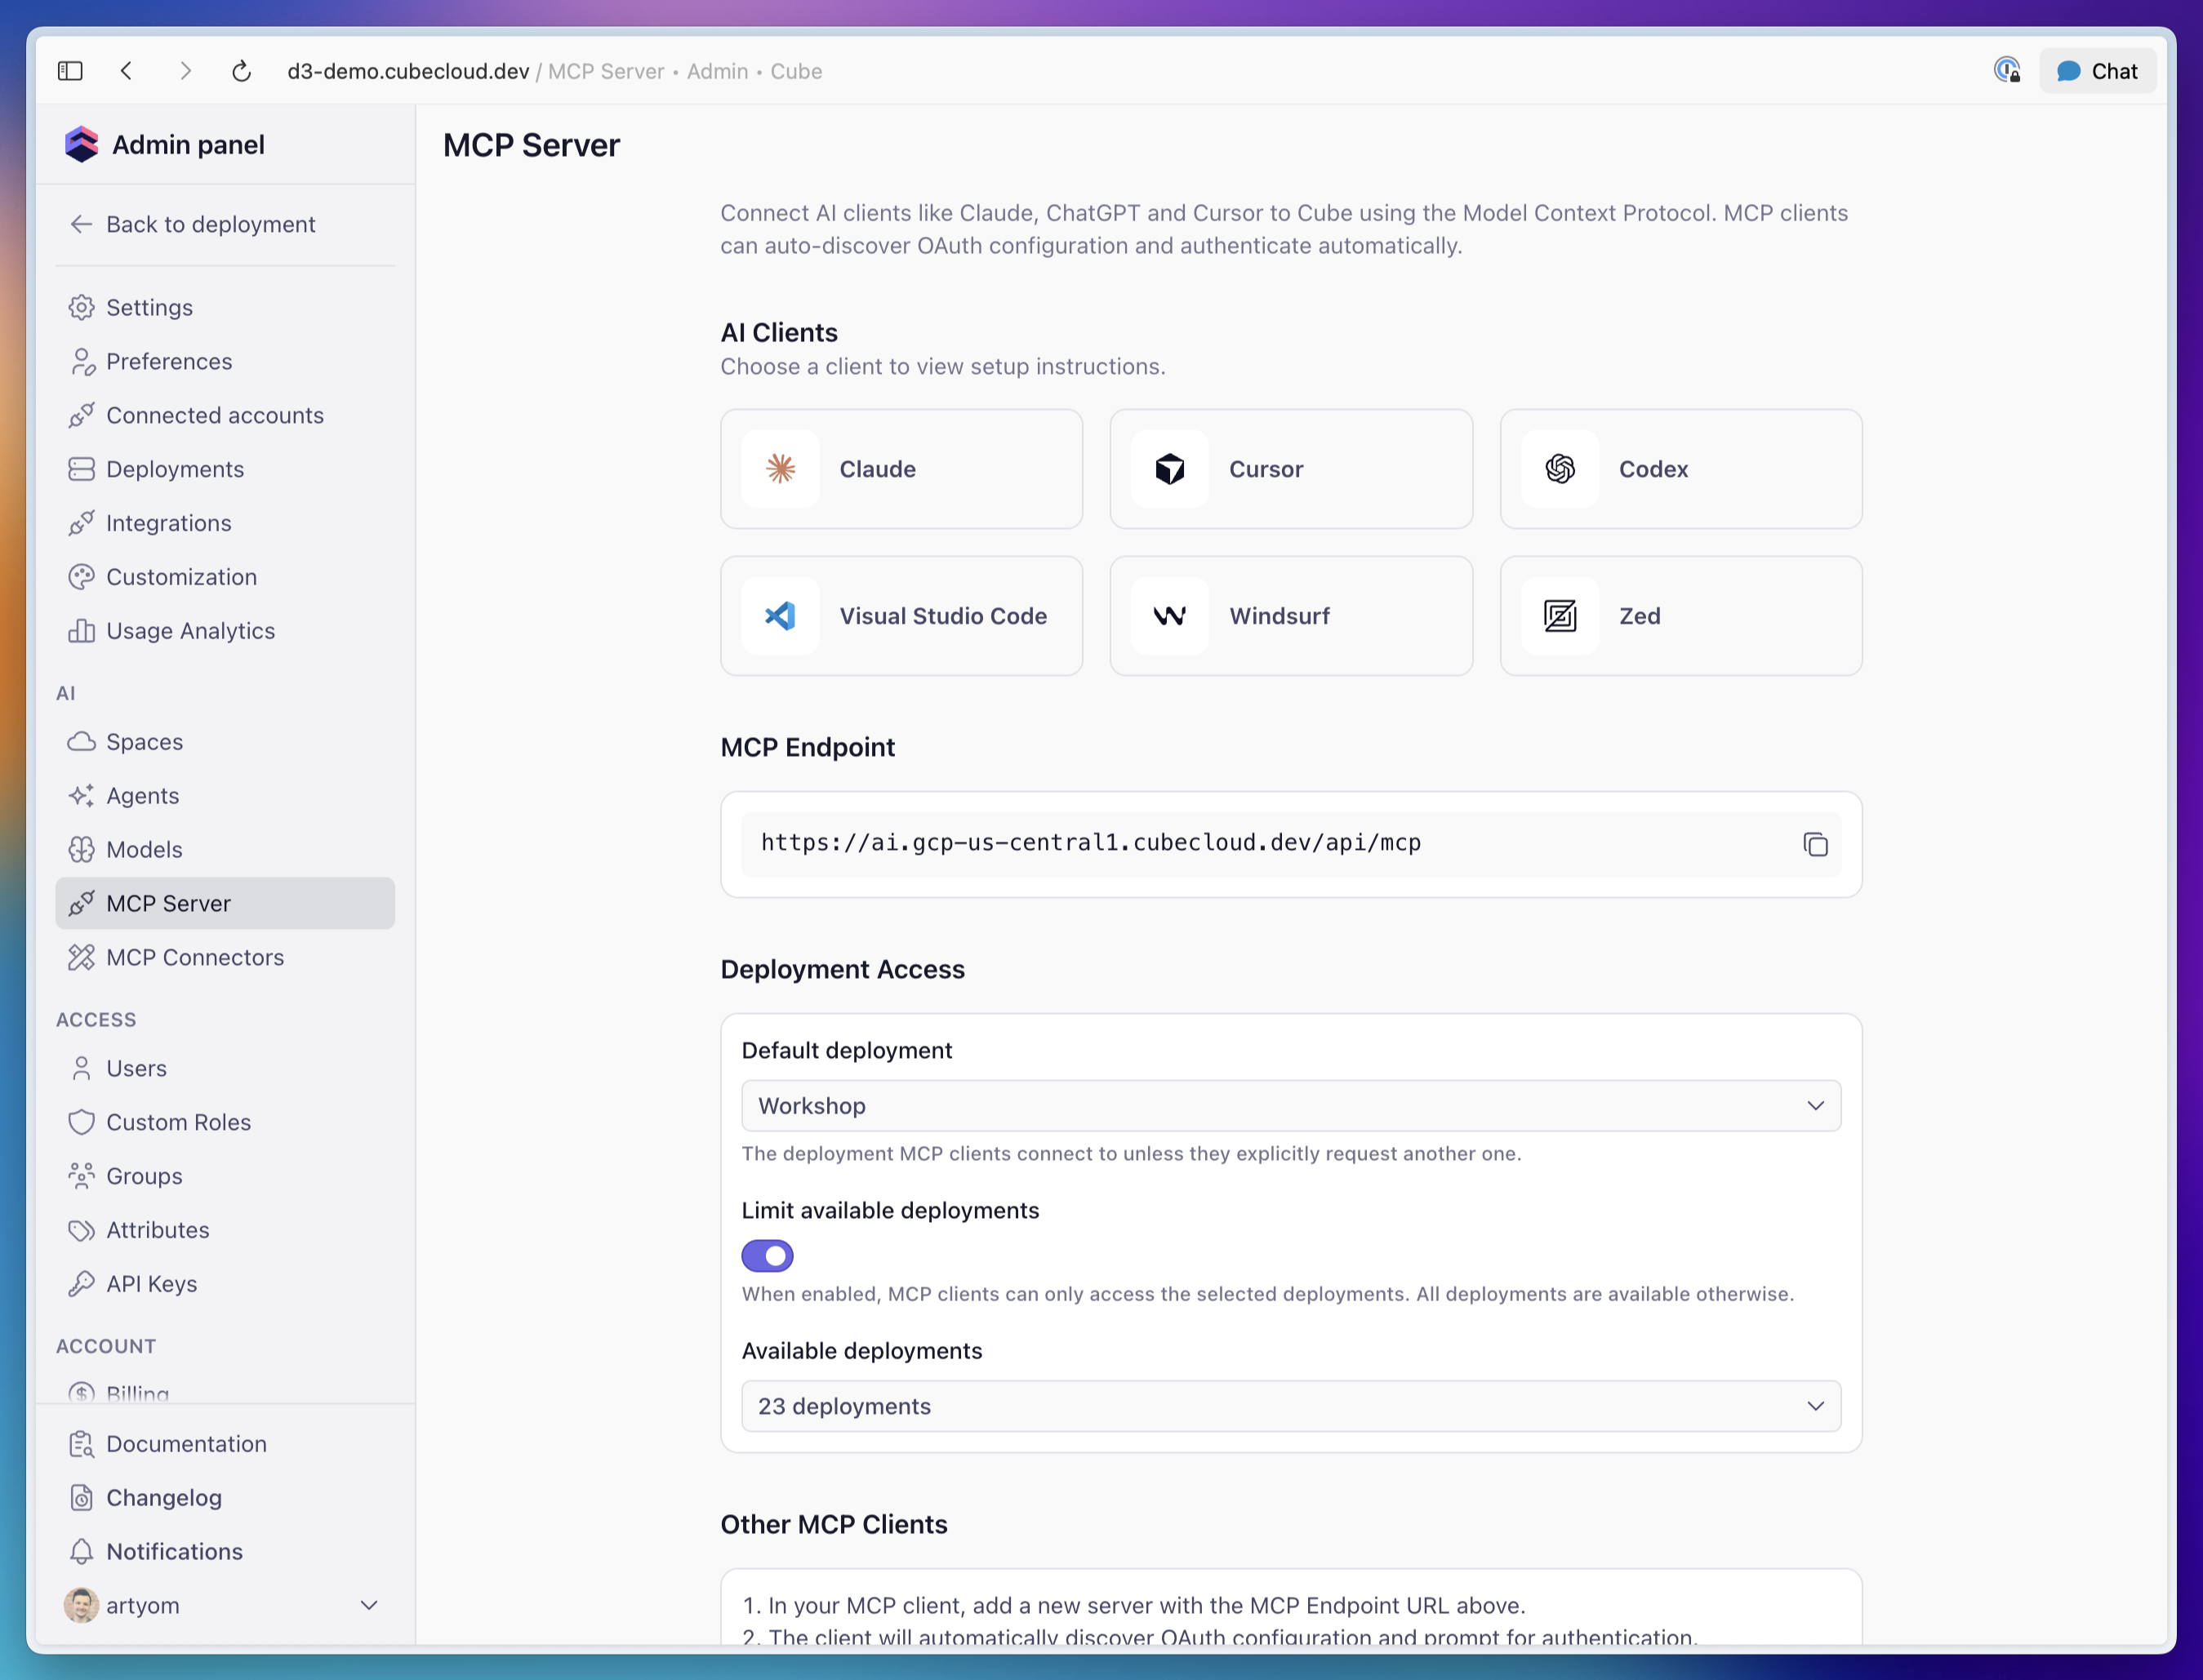Toggle the browser sidebar panel icon
2203x1680 pixels.
tap(70, 71)
